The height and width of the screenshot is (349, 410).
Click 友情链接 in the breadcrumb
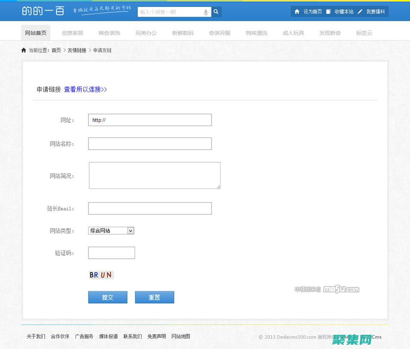[x=77, y=50]
